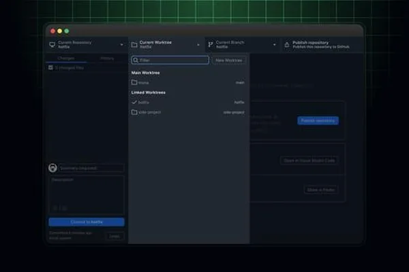Screen dimensions: 409x272
Task: Click the Current Branch git-branch icon
Action: tap(210, 45)
